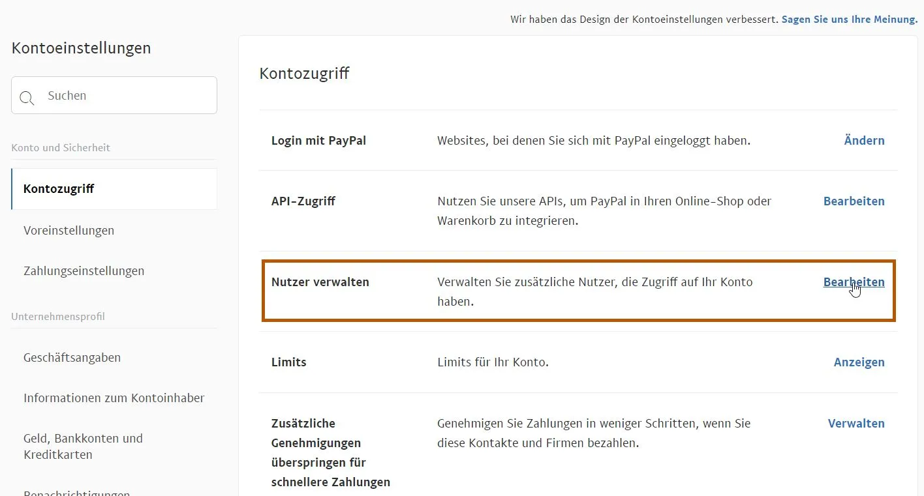This screenshot has width=924, height=496.
Task: Edit Nutzer verwalten via Bearbeiten
Action: (854, 282)
